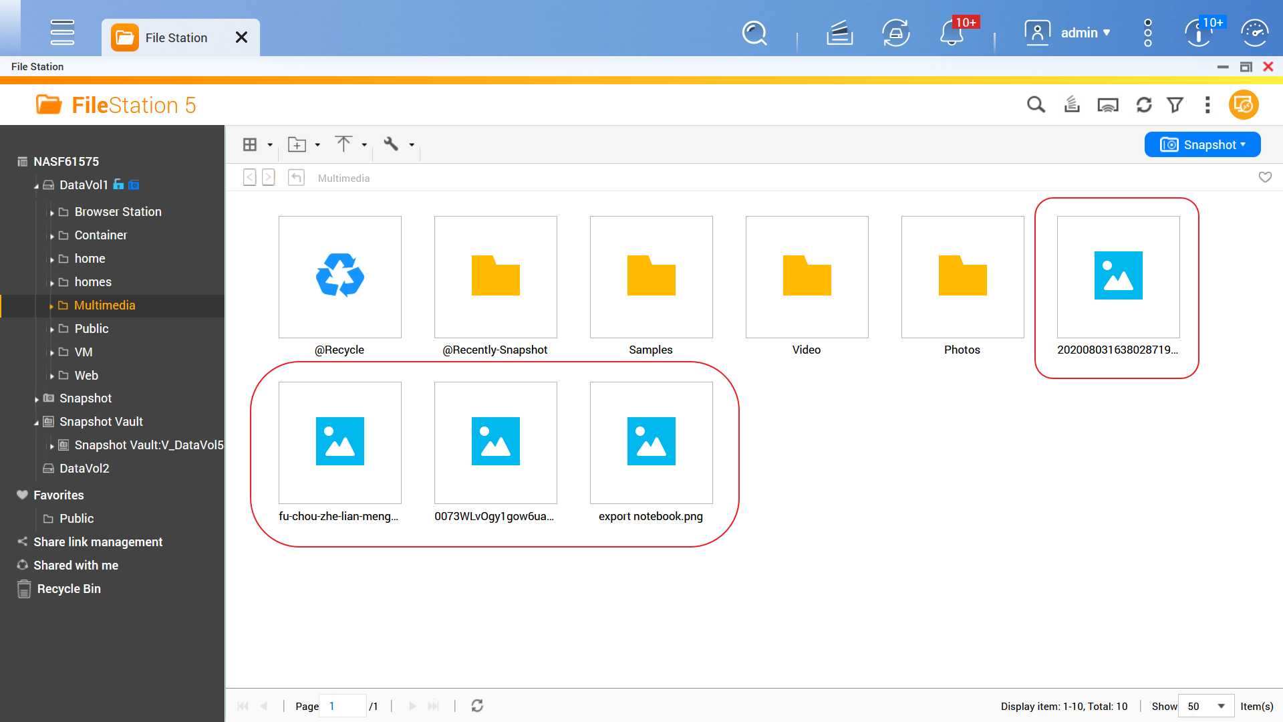This screenshot has height=722, width=1283.
Task: Refresh the file list in the toolbar
Action: 1144,105
